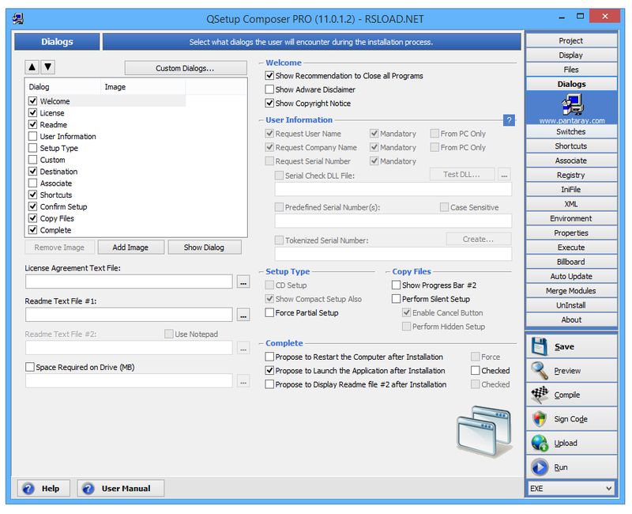Click the move-down arrow for the dialog list
The height and width of the screenshot is (514, 632).
click(48, 67)
